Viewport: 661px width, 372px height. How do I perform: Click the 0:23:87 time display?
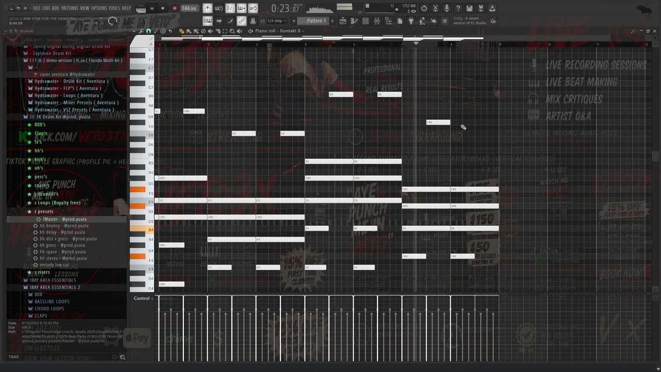286,9
